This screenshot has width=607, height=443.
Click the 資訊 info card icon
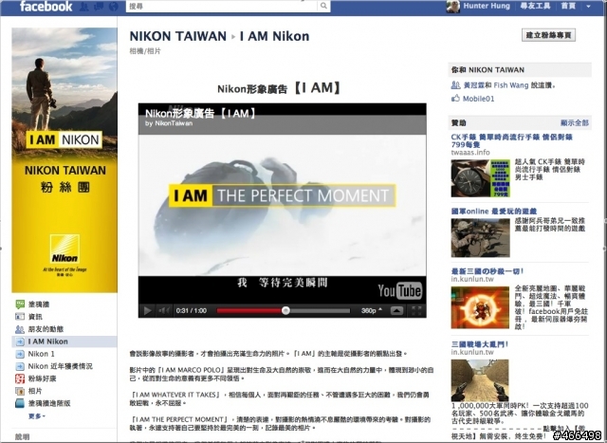coord(20,317)
